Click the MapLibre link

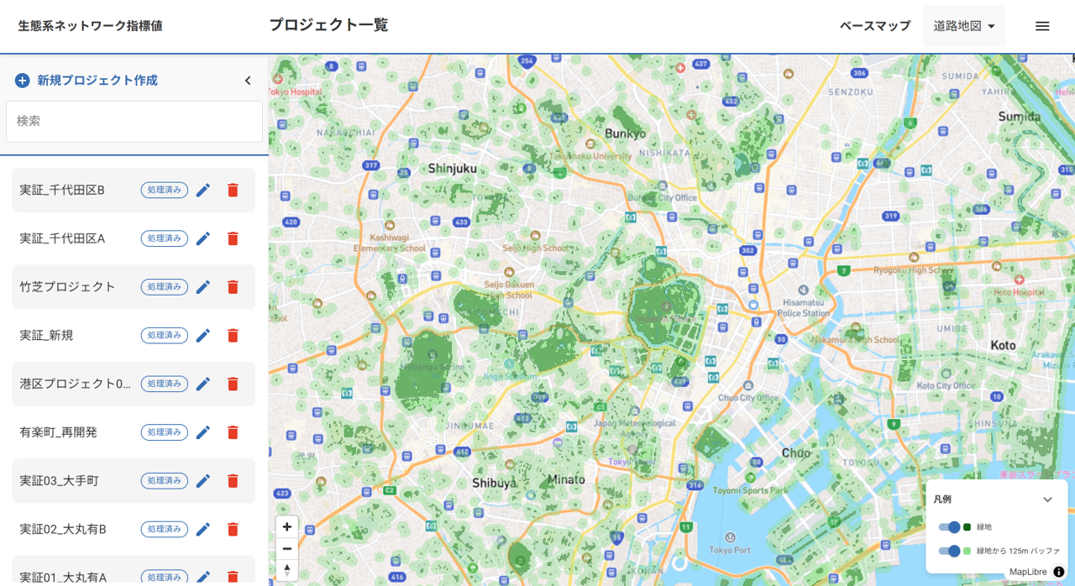click(x=1028, y=572)
